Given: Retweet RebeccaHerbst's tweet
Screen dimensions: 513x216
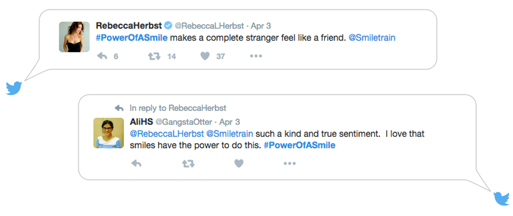Looking at the screenshot, I should (154, 56).
